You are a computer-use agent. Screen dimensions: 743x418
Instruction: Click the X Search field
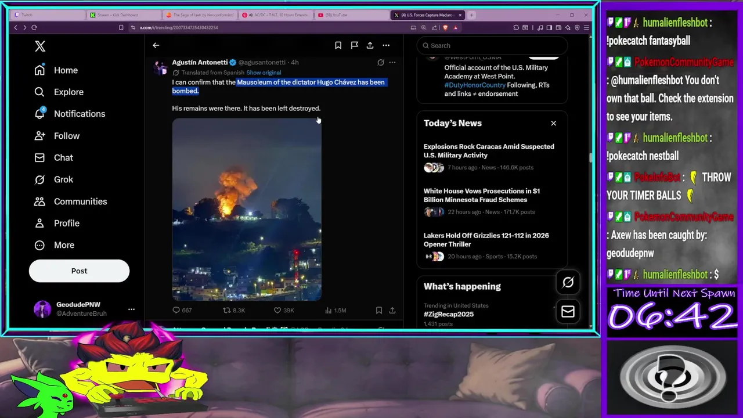[x=492, y=45]
